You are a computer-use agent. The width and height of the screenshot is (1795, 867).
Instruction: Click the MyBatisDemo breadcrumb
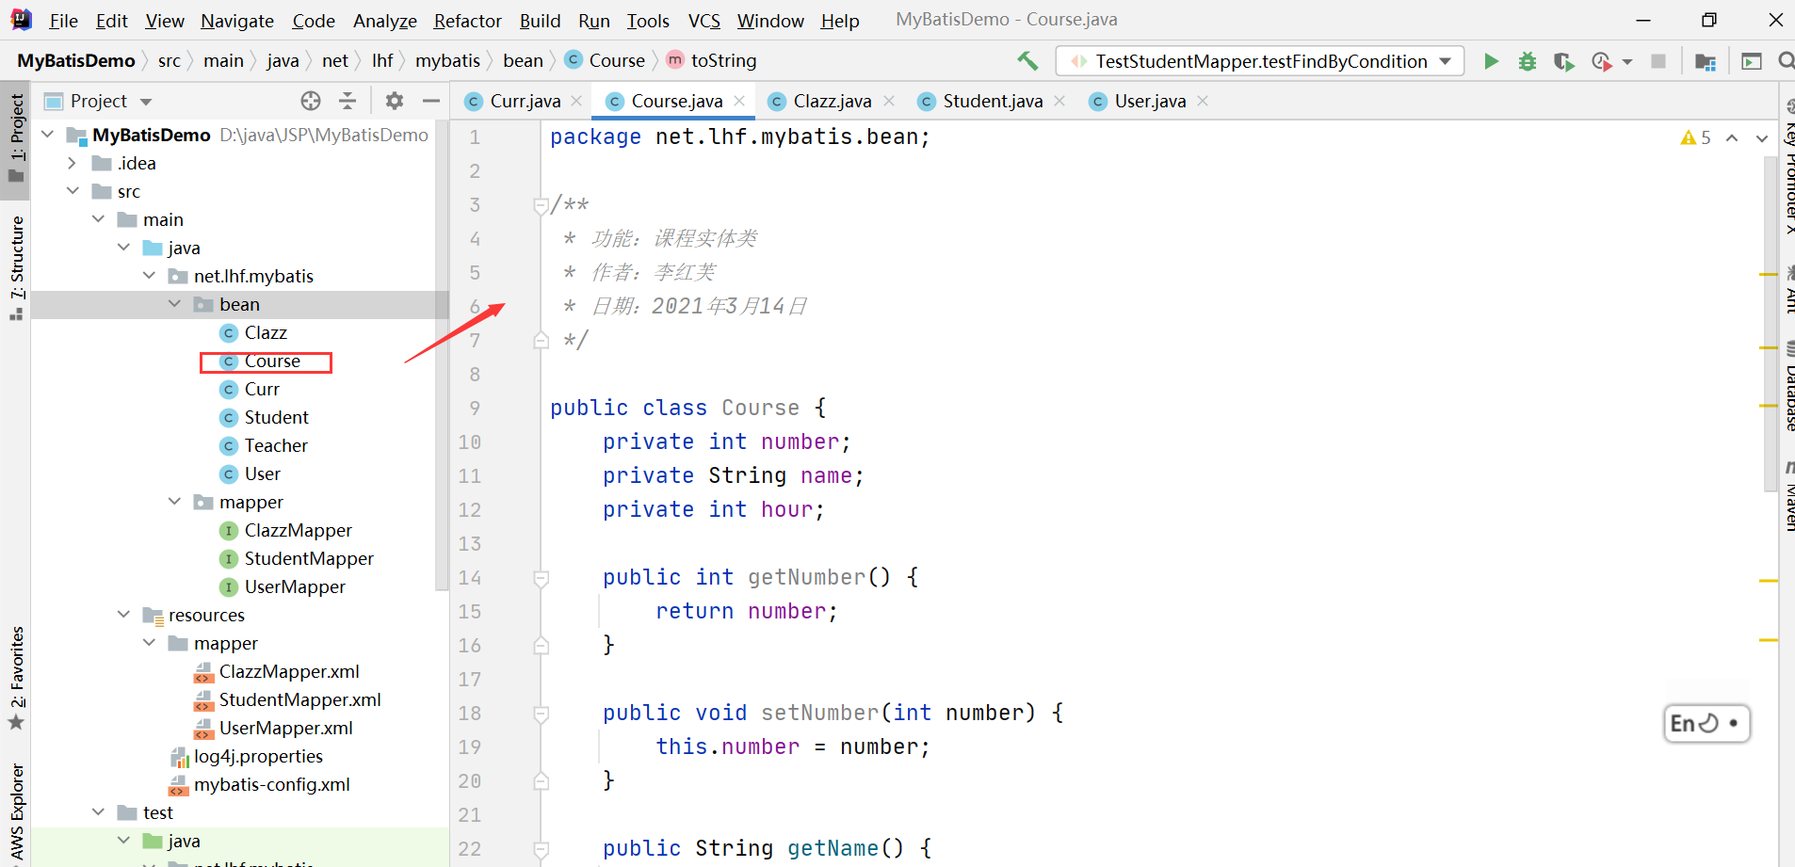coord(76,60)
